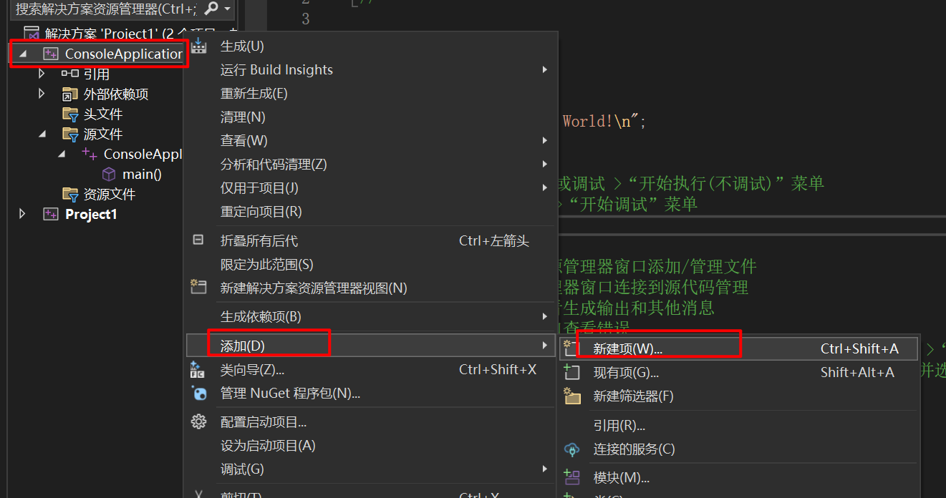Screen dimensions: 946x498
Task: Expand the 外部依赖项 node
Action: (42, 94)
